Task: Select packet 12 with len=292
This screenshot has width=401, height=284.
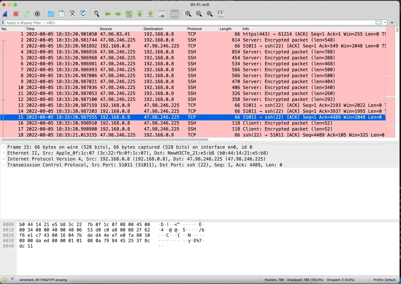Action: [x=193, y=99]
